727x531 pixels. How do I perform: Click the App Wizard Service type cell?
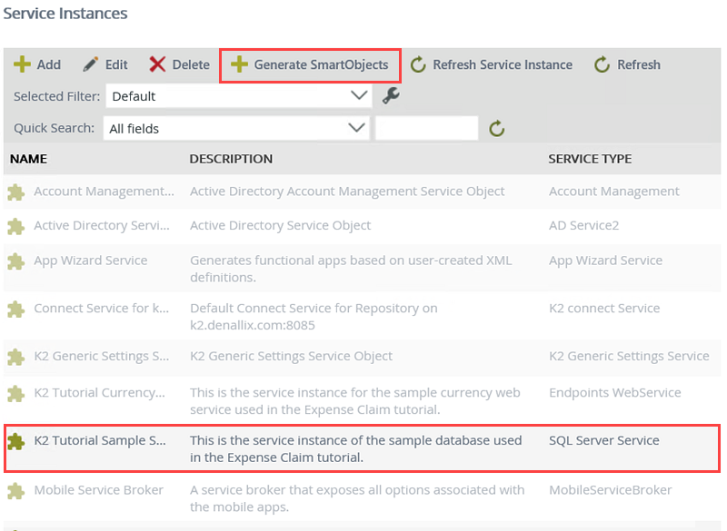point(605,261)
